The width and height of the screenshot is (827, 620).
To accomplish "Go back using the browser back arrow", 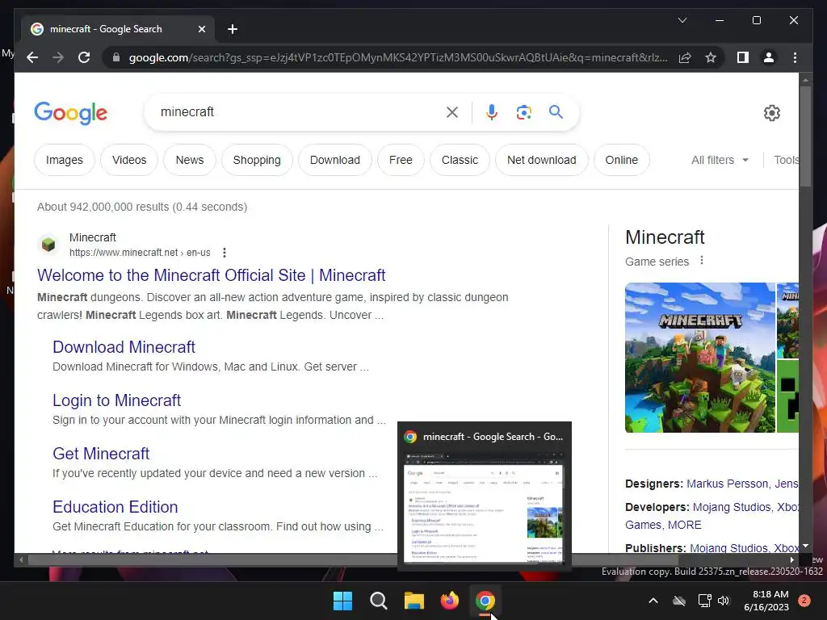I will [32, 57].
